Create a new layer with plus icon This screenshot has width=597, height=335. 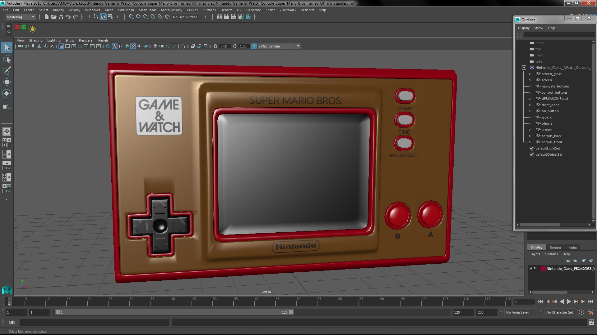pos(584,261)
